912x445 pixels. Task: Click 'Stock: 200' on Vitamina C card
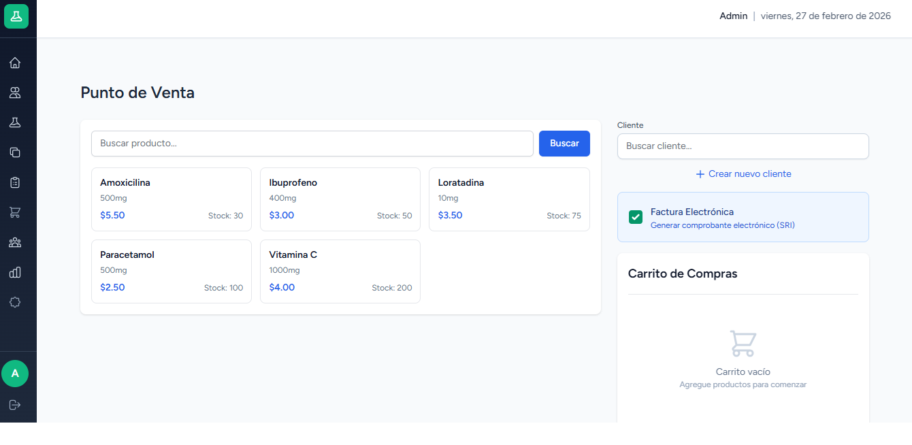[392, 288]
